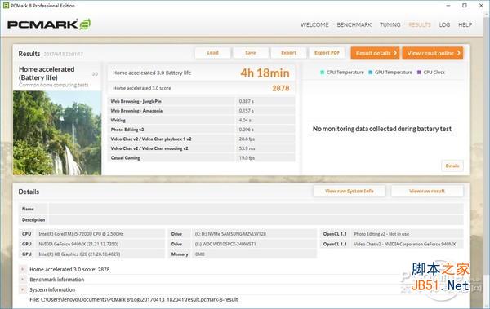Maximize the PCMark 8 window
This screenshot has height=309, width=490.
(465, 6)
